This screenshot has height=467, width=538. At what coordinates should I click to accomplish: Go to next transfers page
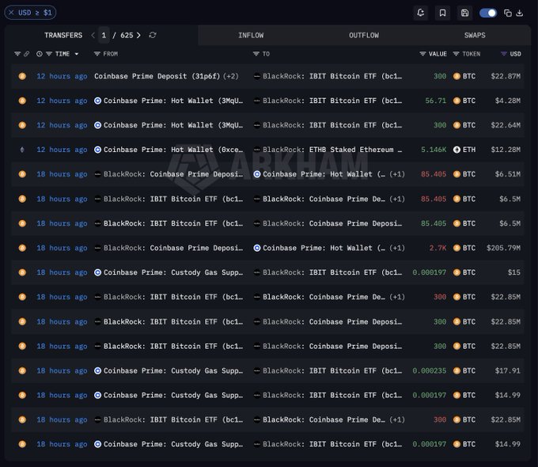[x=138, y=35]
